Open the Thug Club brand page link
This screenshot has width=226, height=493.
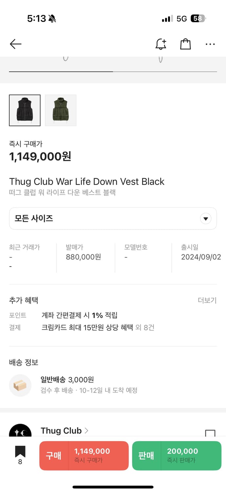pos(64,431)
